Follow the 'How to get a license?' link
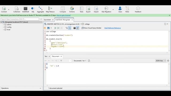This screenshot has height=96, width=171. (x=64, y=15)
